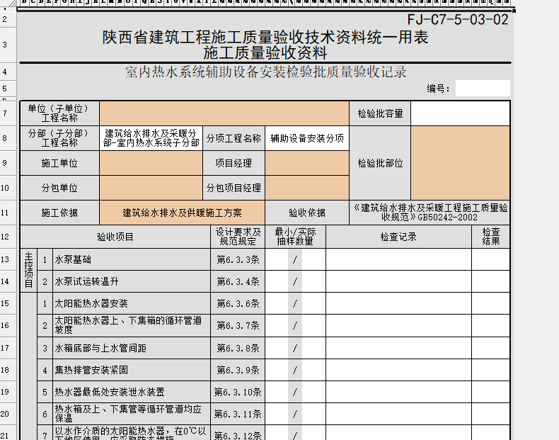Viewport: 559px width, 440px height.
Task: Select the 施工依据 label cell
Action: [x=59, y=213]
